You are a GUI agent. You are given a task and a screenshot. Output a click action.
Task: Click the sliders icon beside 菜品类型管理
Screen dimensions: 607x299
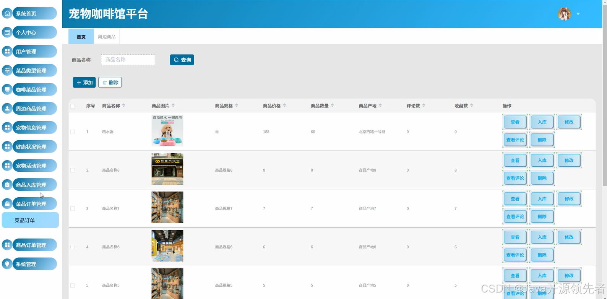click(x=7, y=70)
